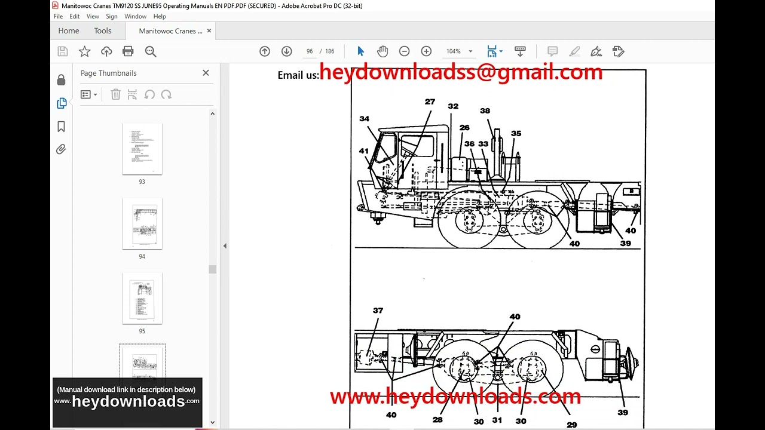Open the View menu
The image size is (765, 430).
click(x=93, y=17)
